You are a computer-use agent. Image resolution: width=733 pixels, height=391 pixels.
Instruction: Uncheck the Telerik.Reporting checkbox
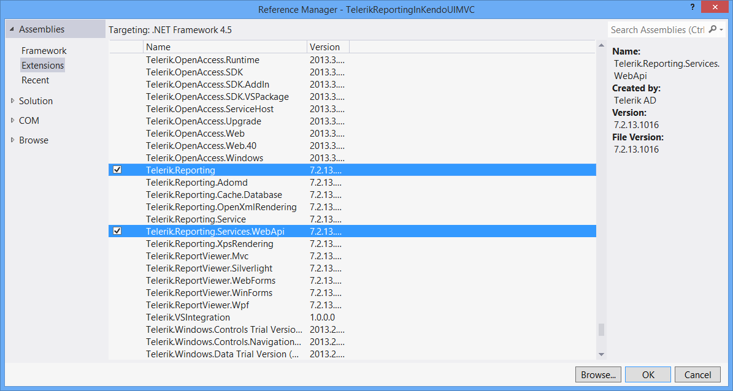click(117, 170)
